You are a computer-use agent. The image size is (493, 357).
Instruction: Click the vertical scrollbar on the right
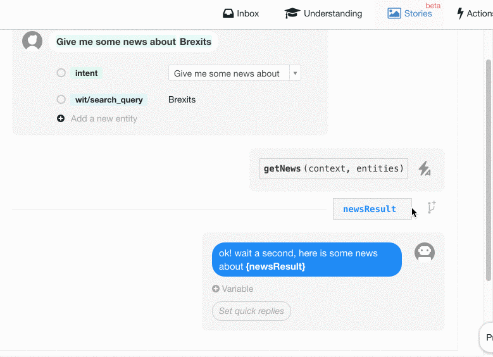coord(488,170)
